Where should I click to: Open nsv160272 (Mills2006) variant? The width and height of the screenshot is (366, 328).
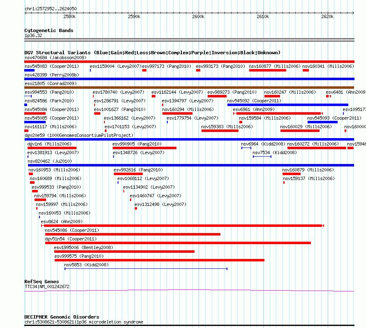[317, 148]
